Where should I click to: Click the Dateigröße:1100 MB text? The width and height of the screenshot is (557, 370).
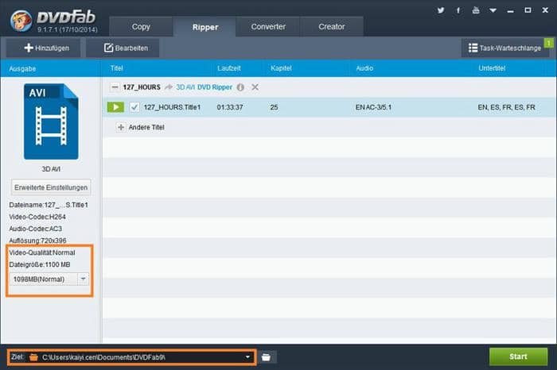point(40,264)
